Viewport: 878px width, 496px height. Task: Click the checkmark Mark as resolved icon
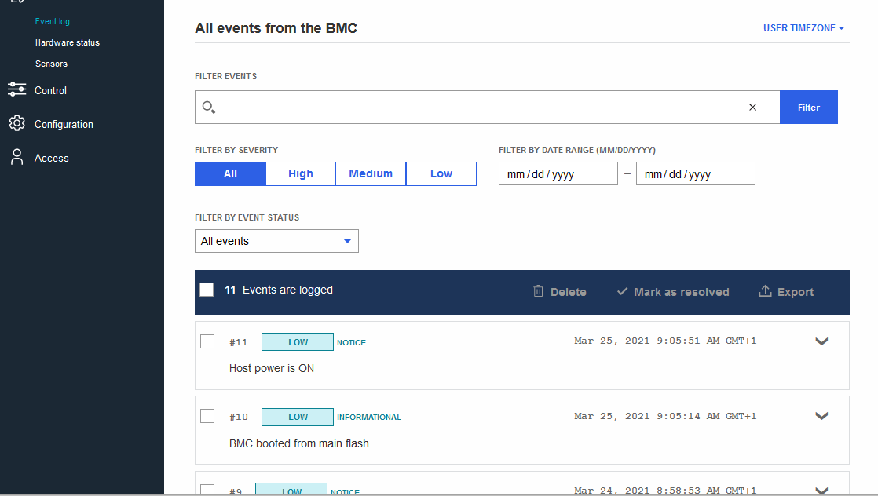(622, 291)
